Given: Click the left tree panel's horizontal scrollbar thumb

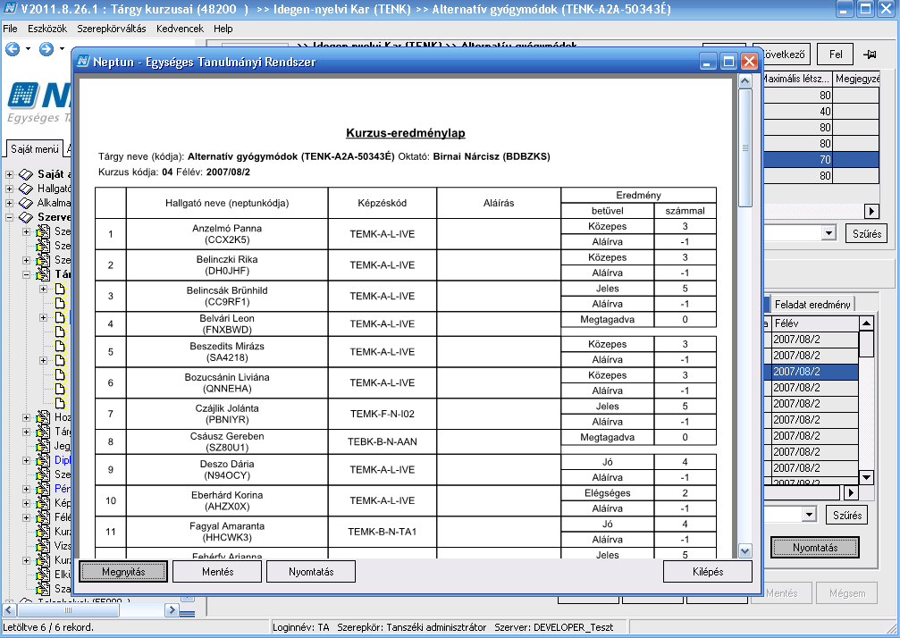Looking at the screenshot, I should pyautogui.click(x=68, y=610).
